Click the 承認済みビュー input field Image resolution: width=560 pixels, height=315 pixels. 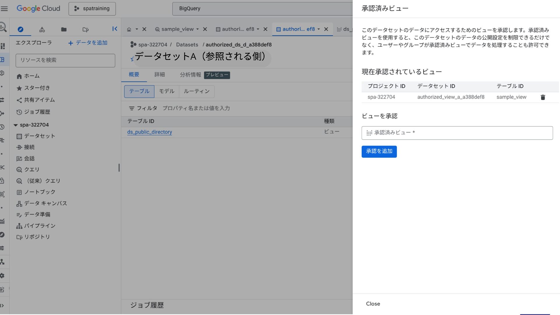(457, 133)
